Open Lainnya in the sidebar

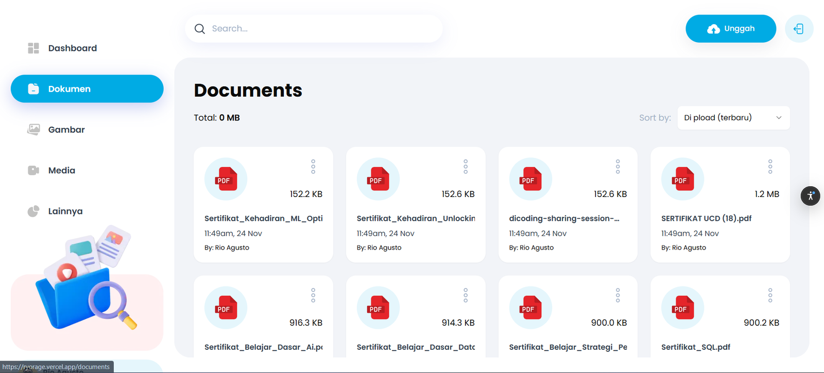click(x=65, y=211)
